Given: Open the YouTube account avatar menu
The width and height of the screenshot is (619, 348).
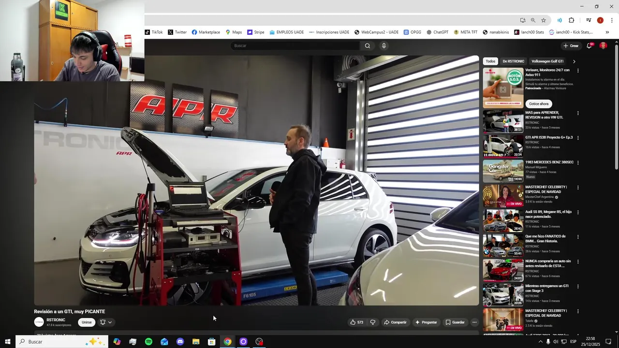Looking at the screenshot, I should pos(603,45).
